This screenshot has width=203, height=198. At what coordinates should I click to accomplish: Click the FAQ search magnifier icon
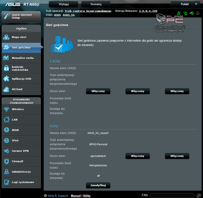tap(199, 195)
